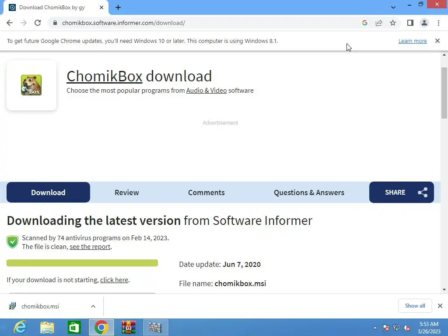The width and height of the screenshot is (448, 336).
Task: Click the page vertical scrollbar thumb
Action: (444, 93)
